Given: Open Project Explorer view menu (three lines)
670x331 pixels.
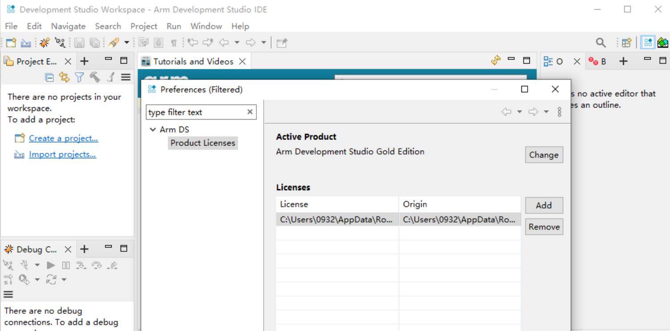Looking at the screenshot, I should click(126, 76).
